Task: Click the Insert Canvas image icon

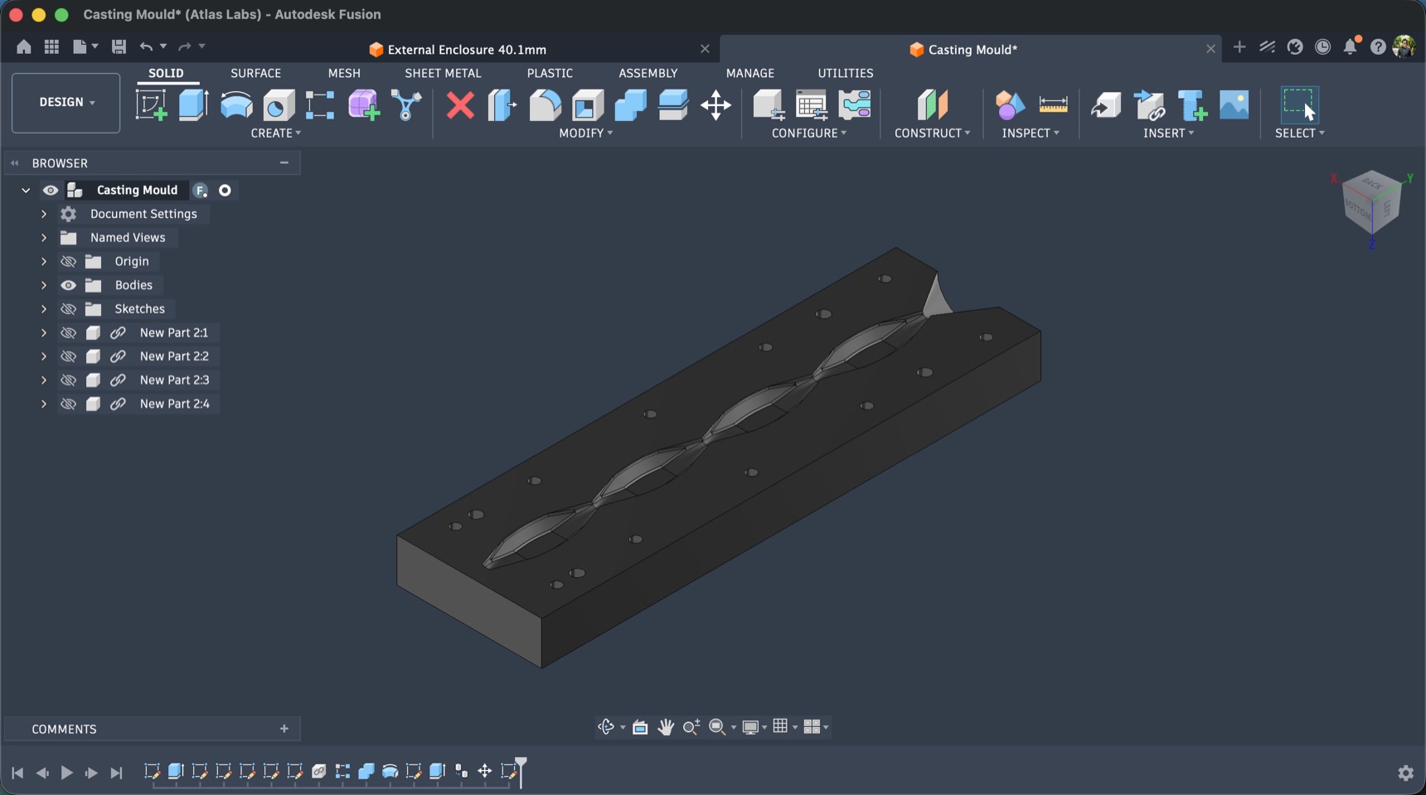Action: coord(1234,105)
